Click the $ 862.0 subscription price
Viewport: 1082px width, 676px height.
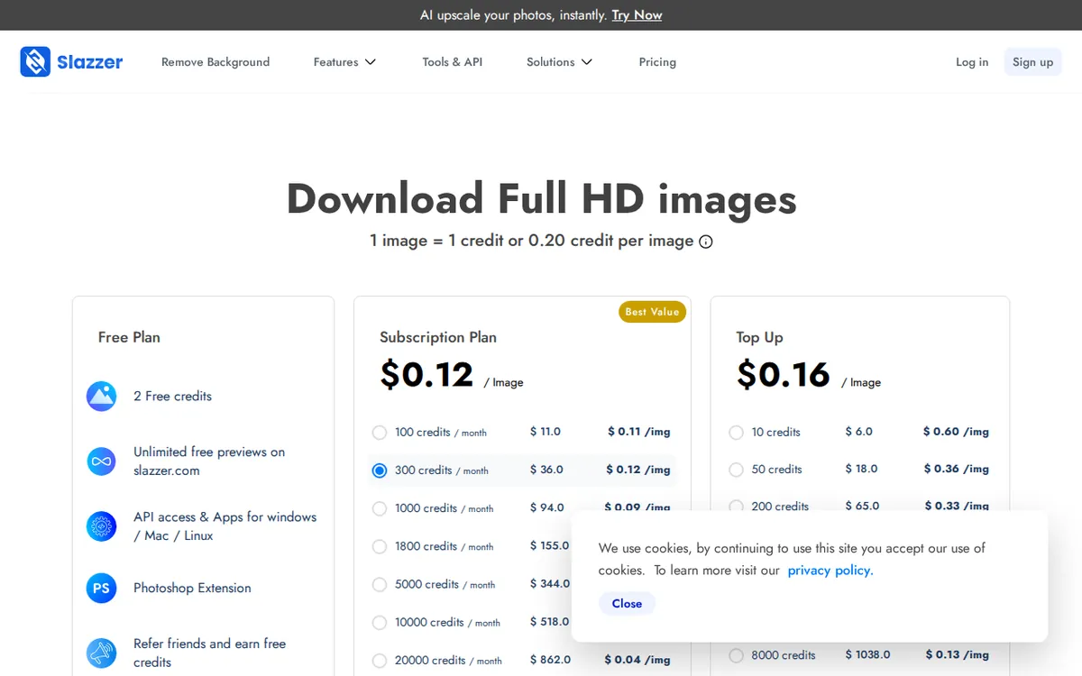tap(550, 660)
